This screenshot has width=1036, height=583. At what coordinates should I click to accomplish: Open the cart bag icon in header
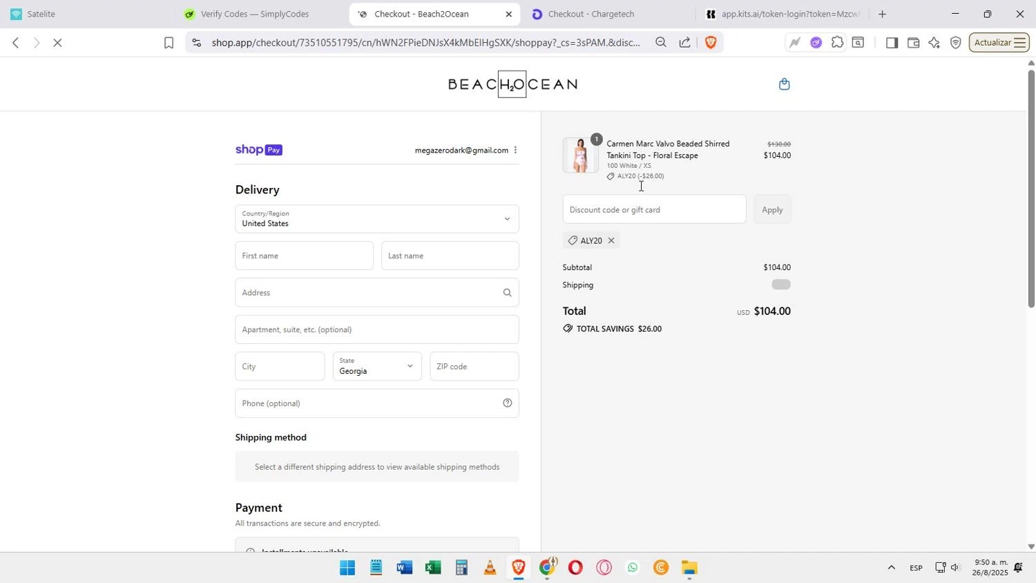click(x=784, y=84)
